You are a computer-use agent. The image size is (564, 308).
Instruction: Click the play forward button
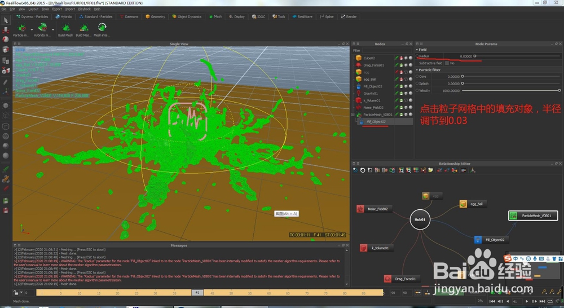click(527, 301)
